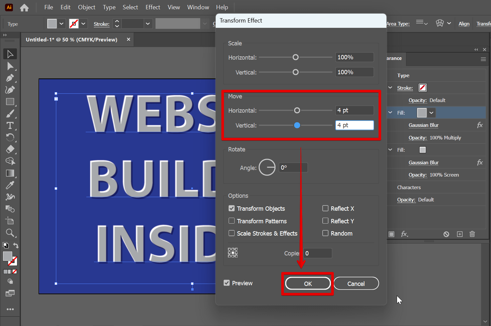Open the Gaussian Blur effect settings
491x326 pixels.
[424, 125]
